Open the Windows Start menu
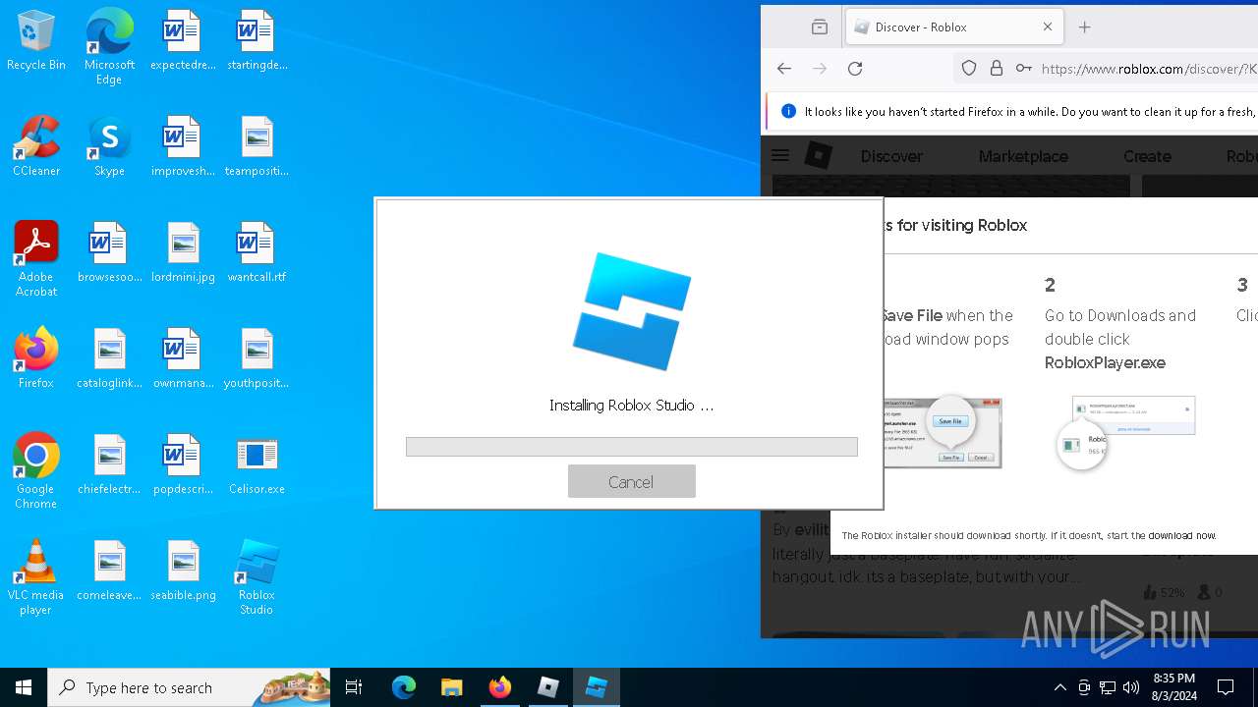1258x707 pixels. point(24,687)
